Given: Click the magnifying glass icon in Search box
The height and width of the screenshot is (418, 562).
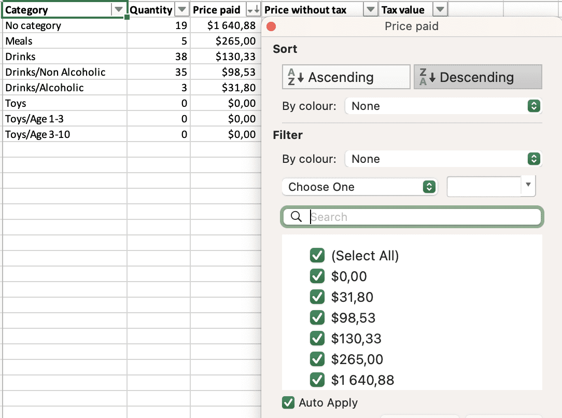Looking at the screenshot, I should (x=297, y=217).
